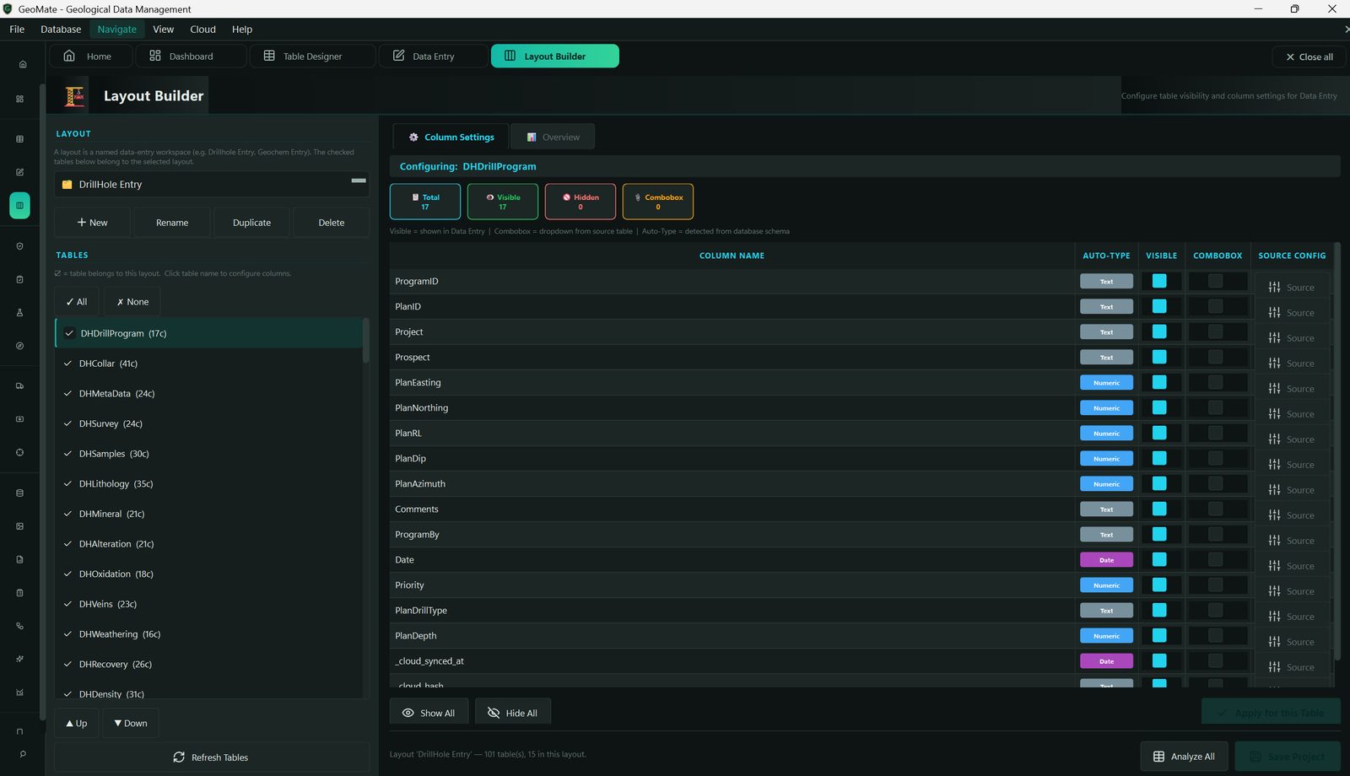Click the Text auto-type badge for PlanID

click(x=1106, y=307)
